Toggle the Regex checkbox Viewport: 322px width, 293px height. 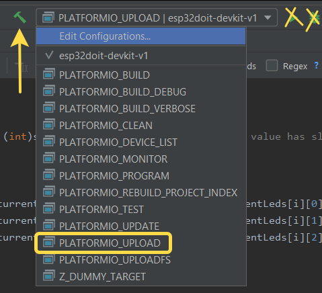272,66
